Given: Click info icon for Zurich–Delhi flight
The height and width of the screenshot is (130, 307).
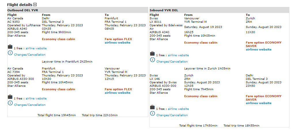Looking at the screenshot, I should coord(152,114).
